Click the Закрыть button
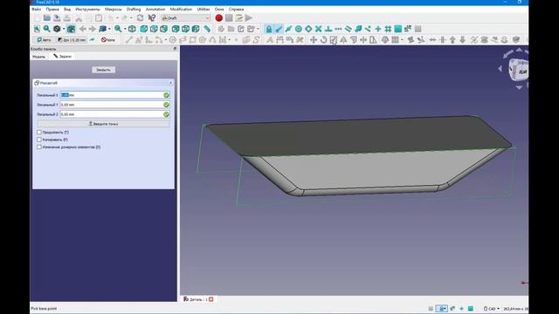 click(103, 70)
